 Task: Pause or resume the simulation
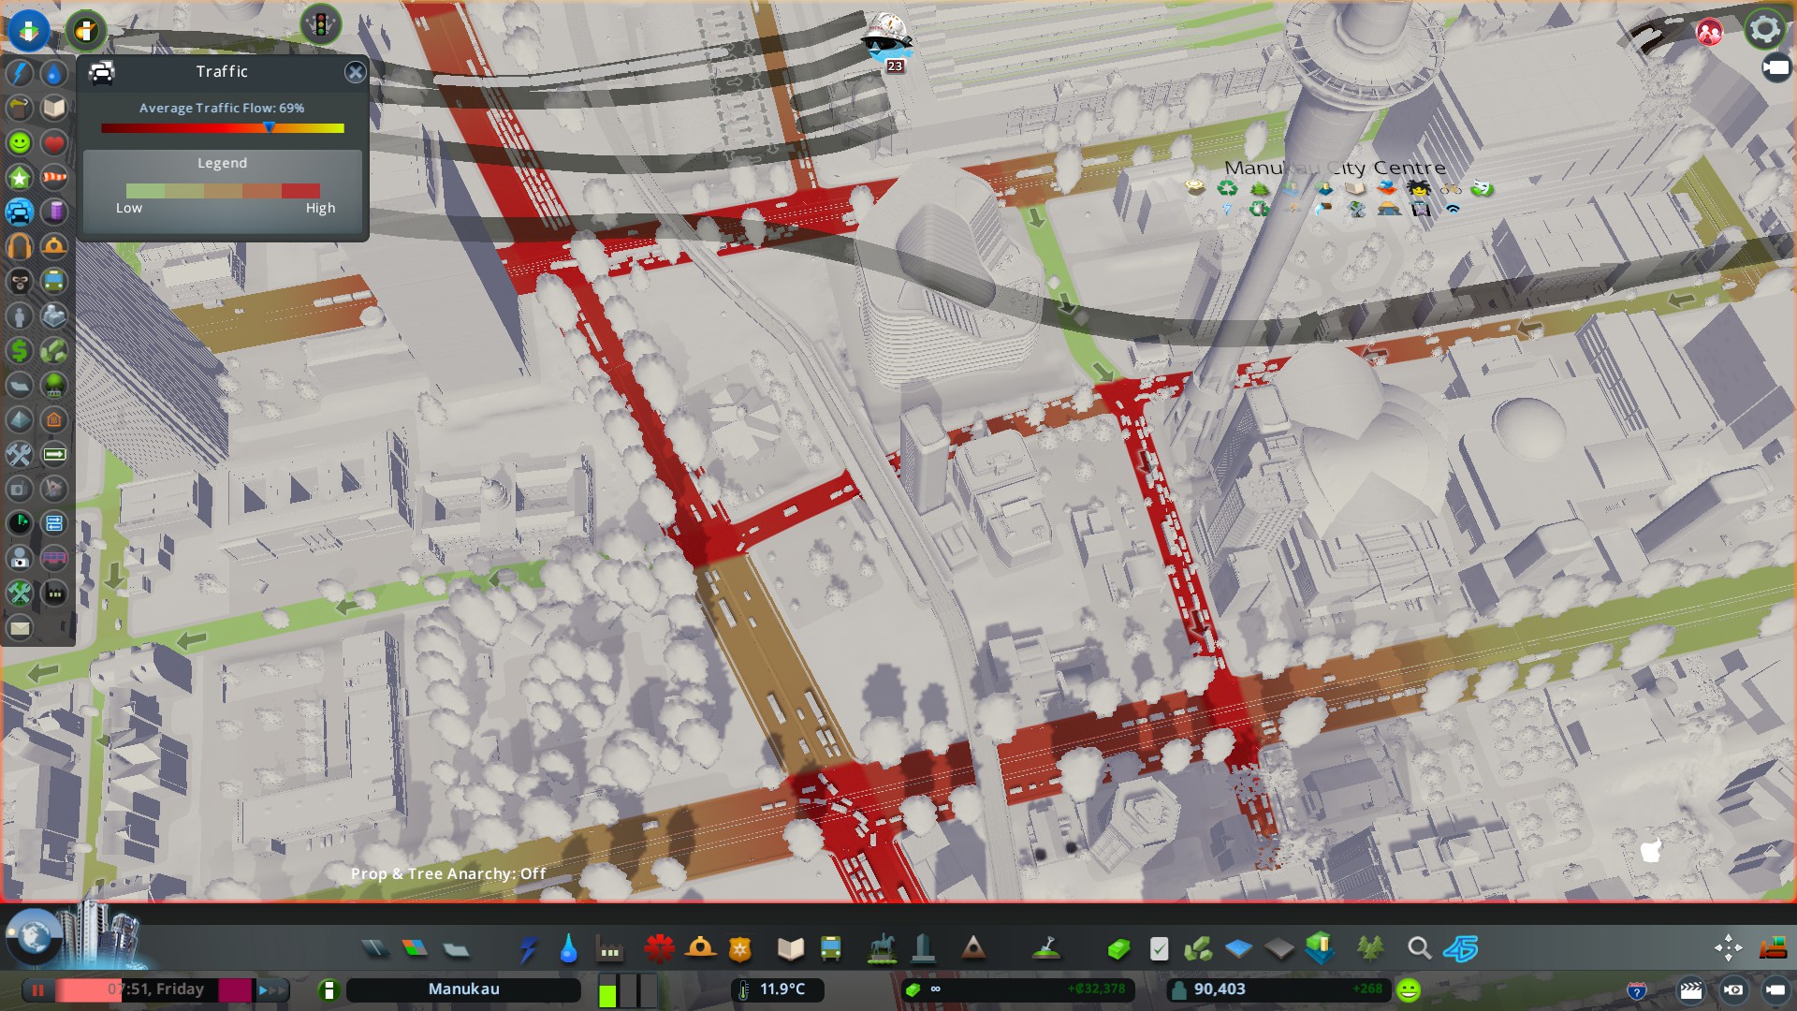pos(38,989)
